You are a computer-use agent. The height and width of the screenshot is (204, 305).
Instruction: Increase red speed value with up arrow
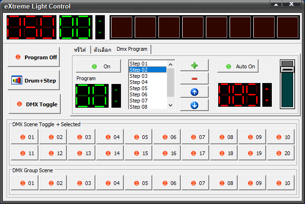(267, 89)
